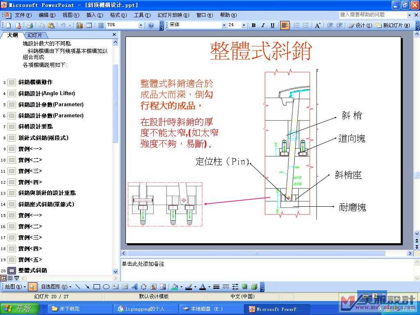The image size is (420, 315).
Task: Toggle Bold formatting
Action: pyautogui.click(x=253, y=25)
